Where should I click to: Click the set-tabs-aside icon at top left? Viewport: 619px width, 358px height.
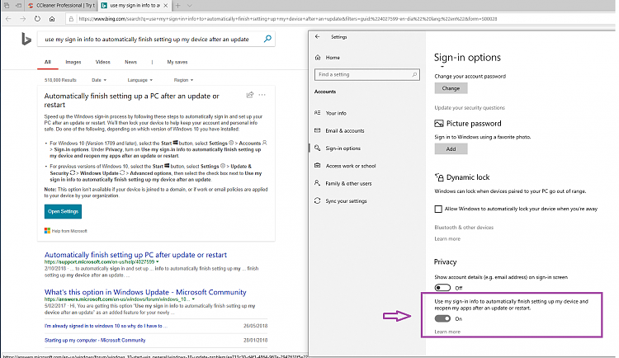pos(18,6)
